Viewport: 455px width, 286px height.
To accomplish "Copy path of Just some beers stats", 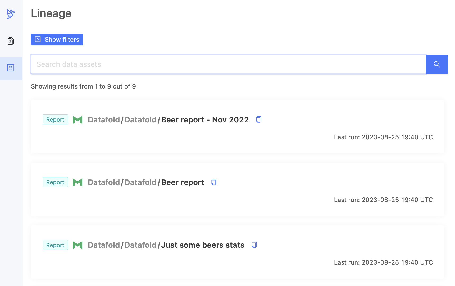I will 254,245.
